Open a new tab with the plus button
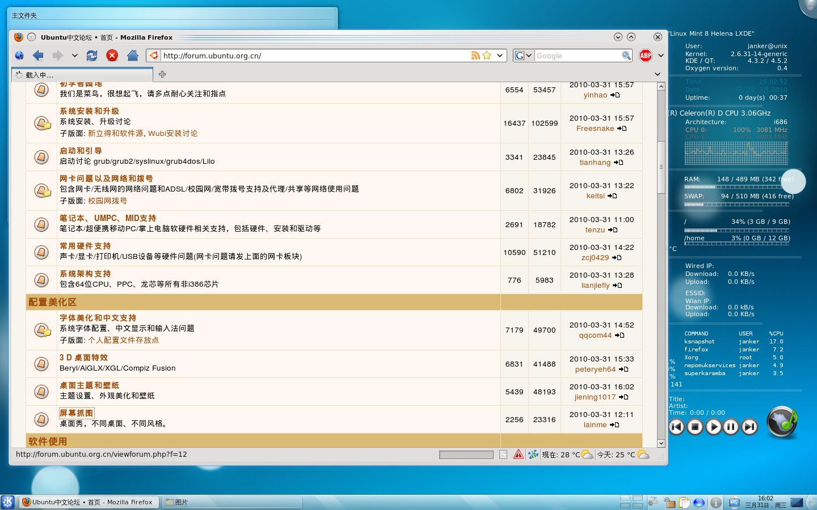This screenshot has width=817, height=510. [162, 74]
